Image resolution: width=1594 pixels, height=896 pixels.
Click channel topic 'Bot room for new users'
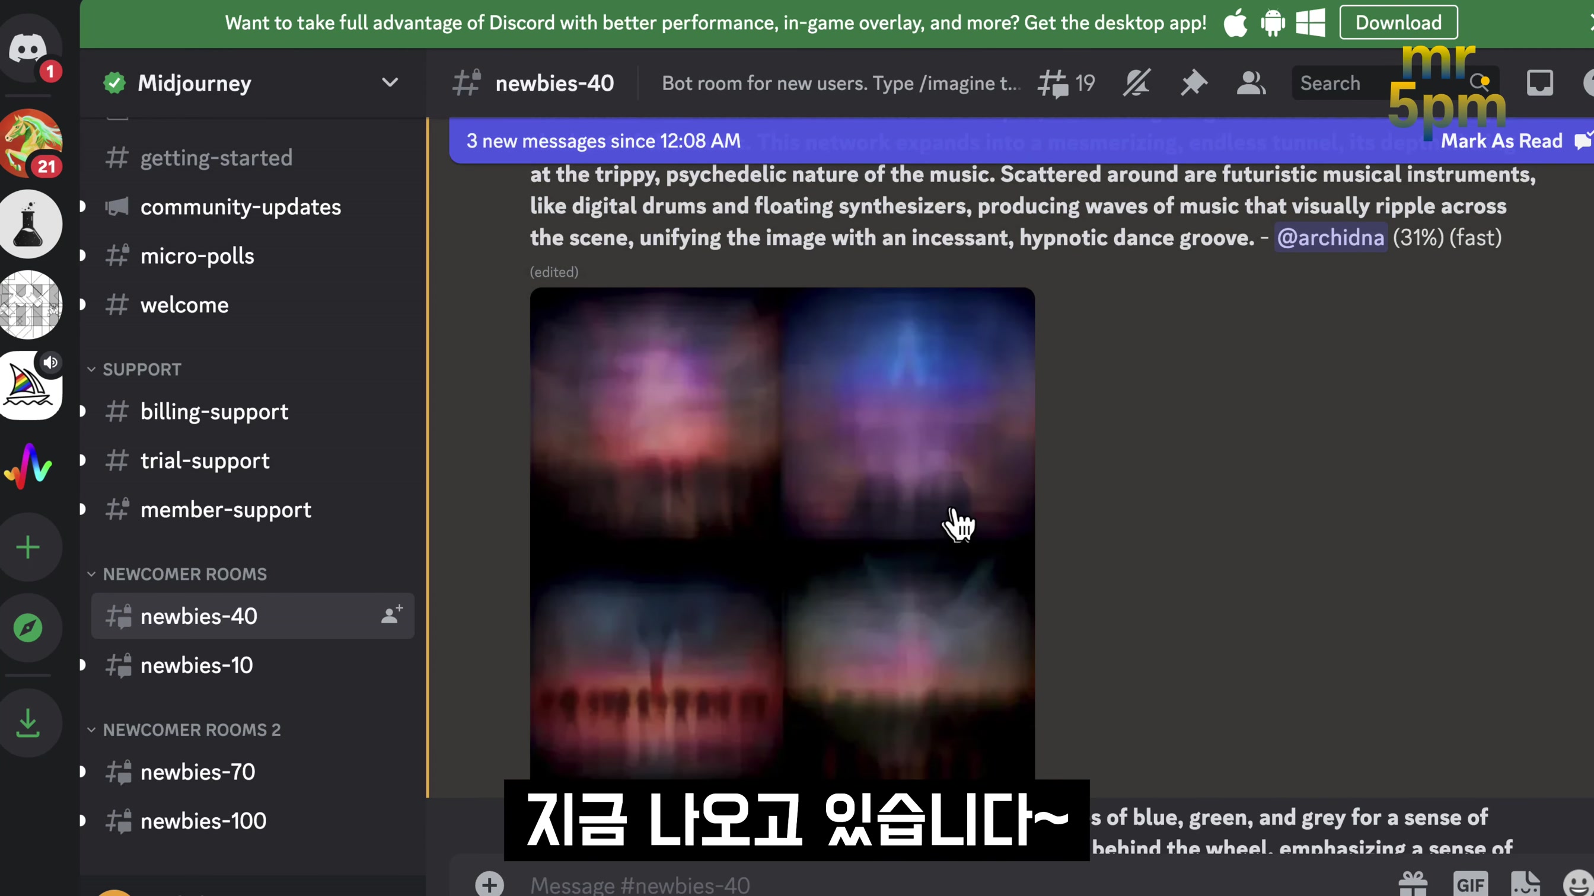[841, 83]
